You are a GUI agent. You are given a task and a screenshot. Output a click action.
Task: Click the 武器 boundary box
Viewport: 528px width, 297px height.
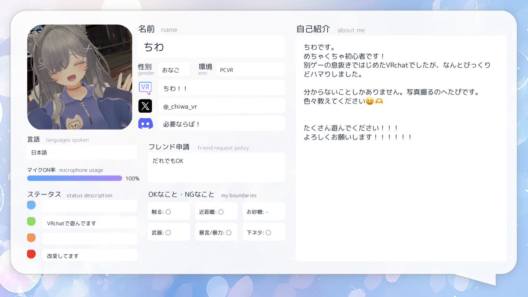(x=169, y=232)
